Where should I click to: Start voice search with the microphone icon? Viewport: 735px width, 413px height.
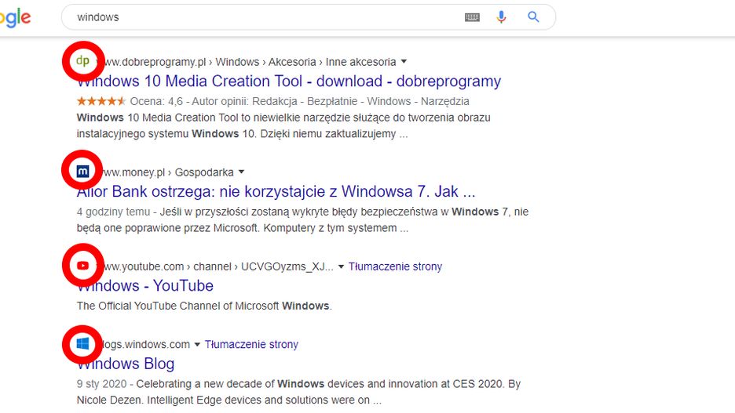(x=502, y=17)
